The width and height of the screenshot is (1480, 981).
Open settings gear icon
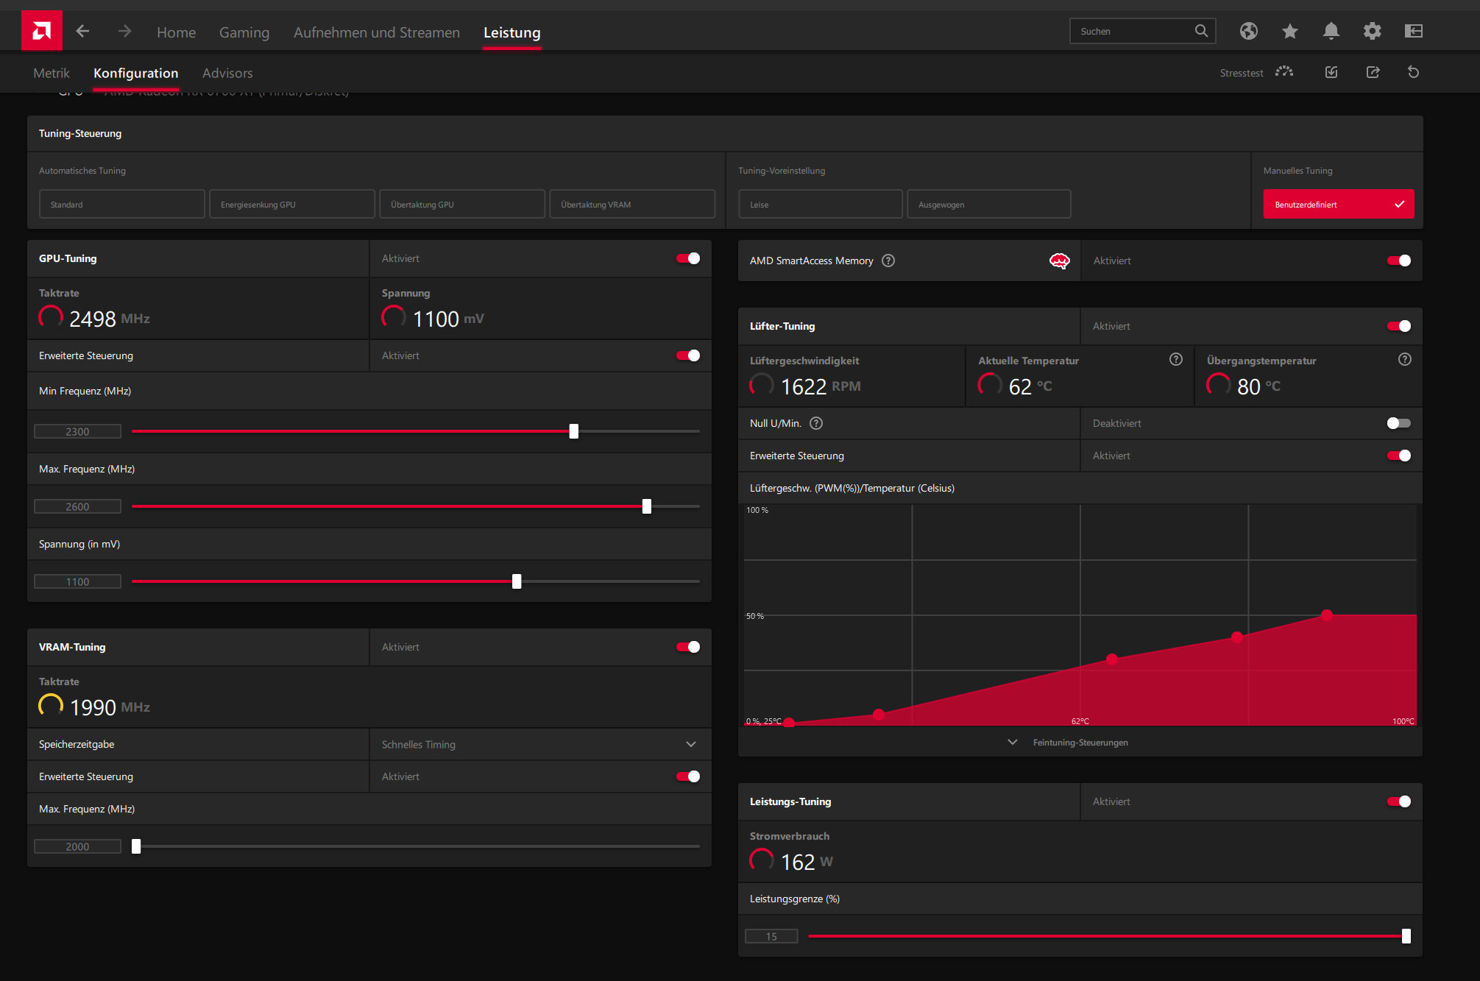tap(1372, 31)
